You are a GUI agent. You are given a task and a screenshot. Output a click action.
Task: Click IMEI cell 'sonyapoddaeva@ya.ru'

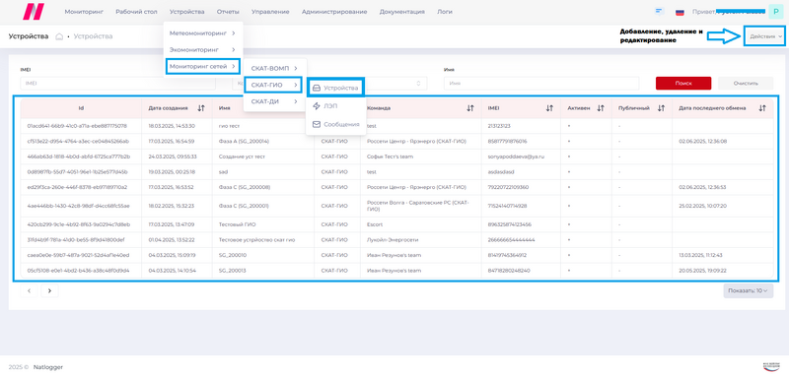tap(516, 157)
